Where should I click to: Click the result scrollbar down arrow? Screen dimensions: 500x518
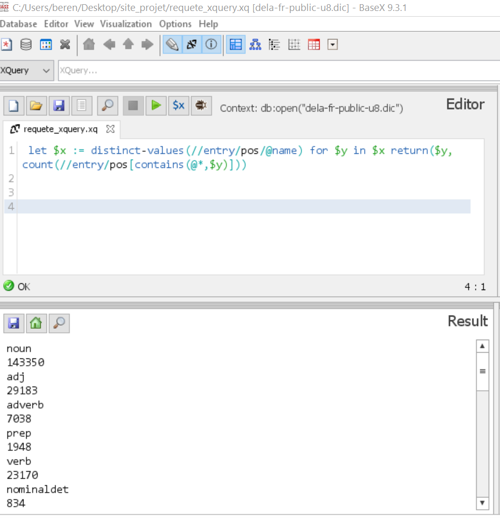482,503
